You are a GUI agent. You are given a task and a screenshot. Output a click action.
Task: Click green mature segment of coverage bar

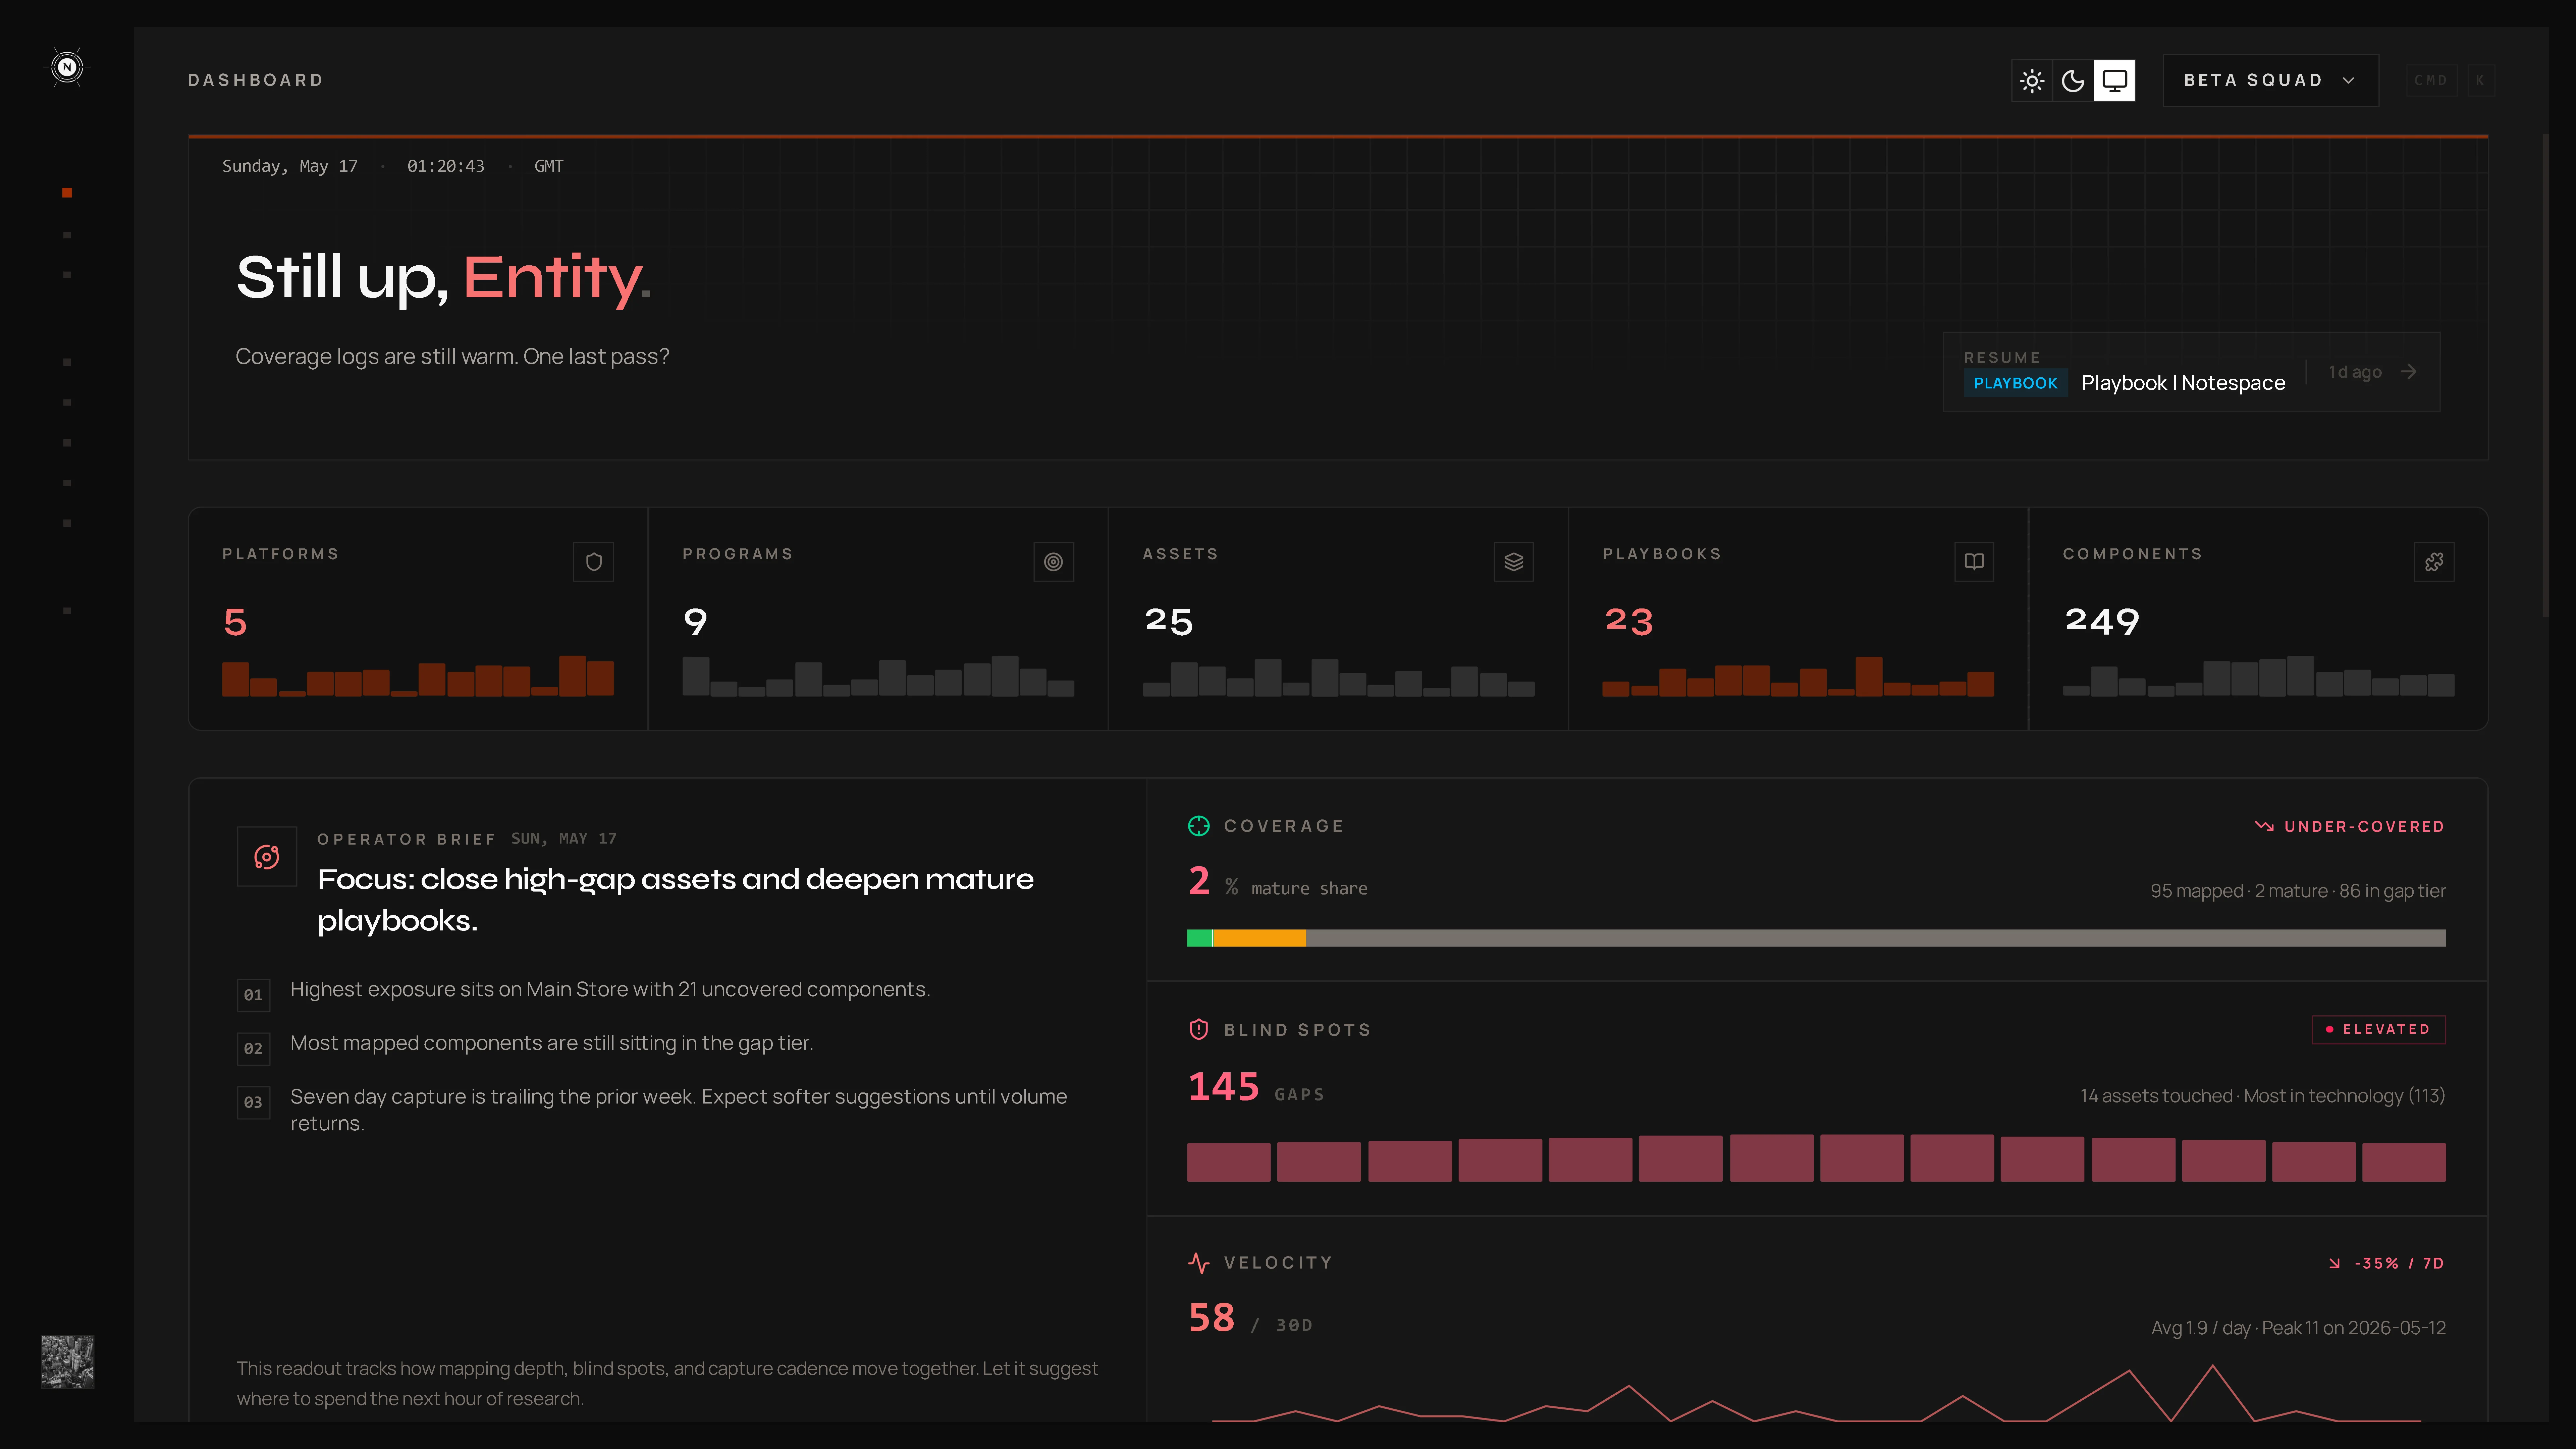tap(1199, 938)
